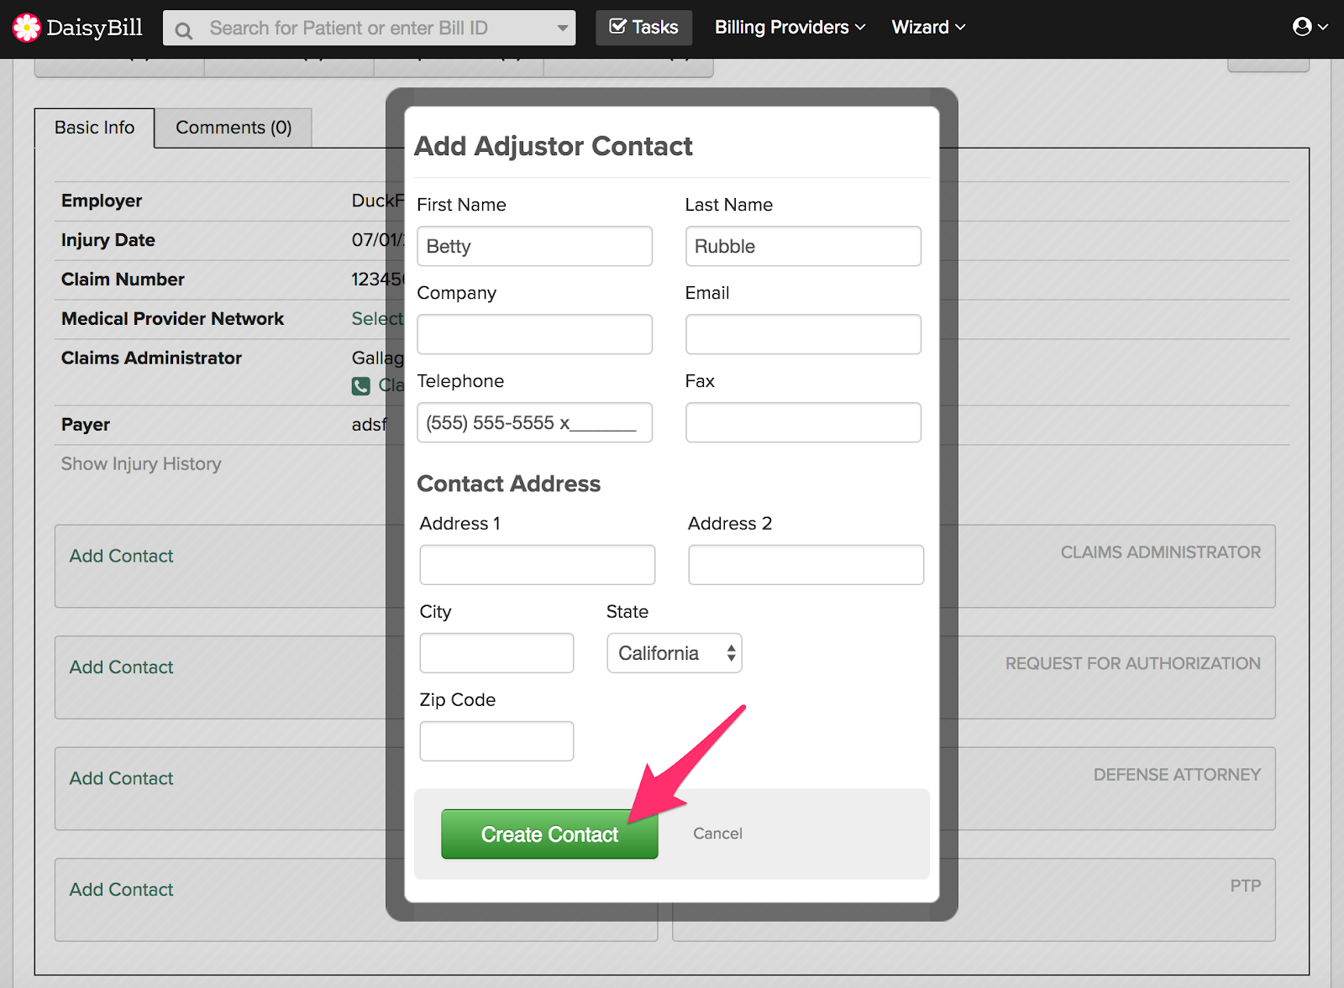This screenshot has height=988, width=1344.
Task: Open the State dropdown showing California
Action: pyautogui.click(x=675, y=653)
